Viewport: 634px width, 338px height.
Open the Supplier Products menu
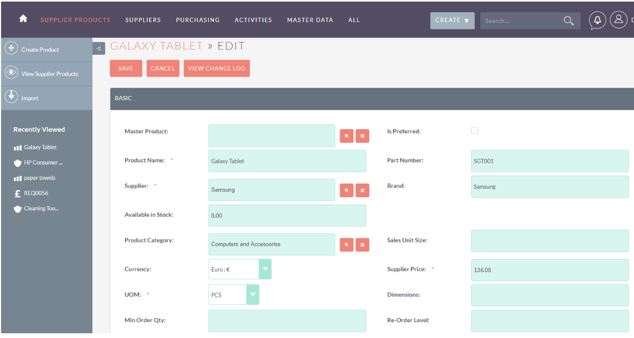[76, 20]
